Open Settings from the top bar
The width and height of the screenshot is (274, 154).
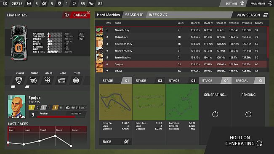(x=234, y=3)
